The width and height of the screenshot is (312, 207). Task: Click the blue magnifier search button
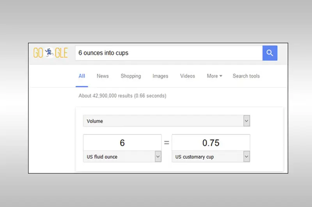pos(270,53)
